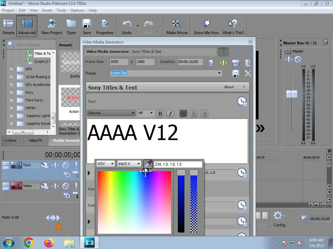Image resolution: width=333 pixels, height=249 pixels.
Task: Click match output aspect icon
Action: click(236, 63)
